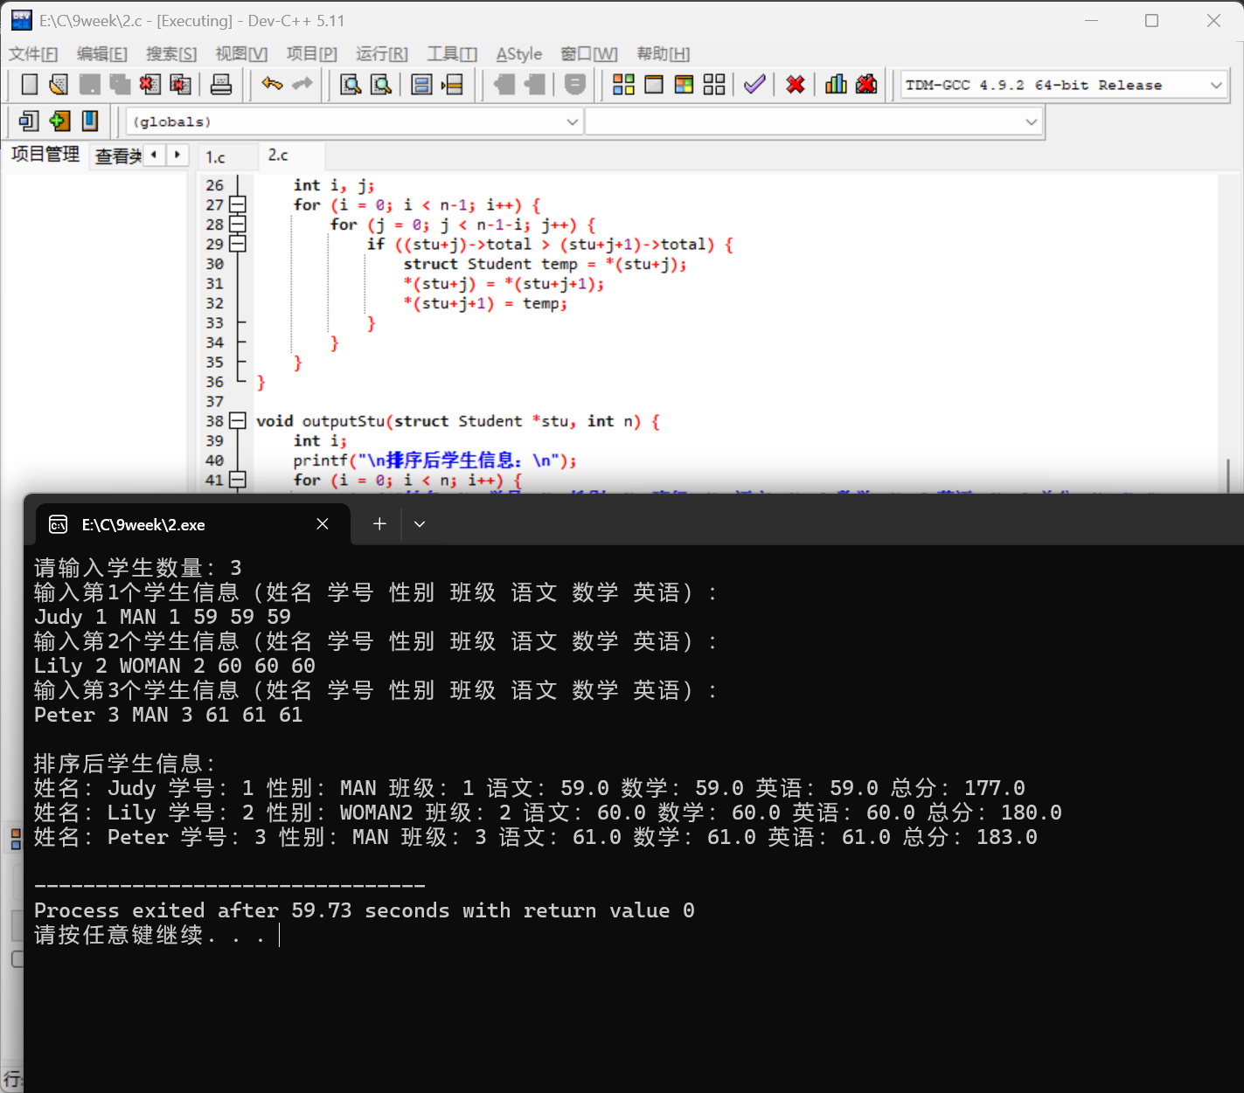
Task: Click the Compile icon with four colored squares
Action: pos(623,85)
